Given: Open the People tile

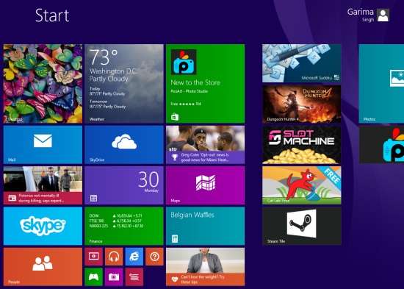Looking at the screenshot, I should tap(43, 267).
